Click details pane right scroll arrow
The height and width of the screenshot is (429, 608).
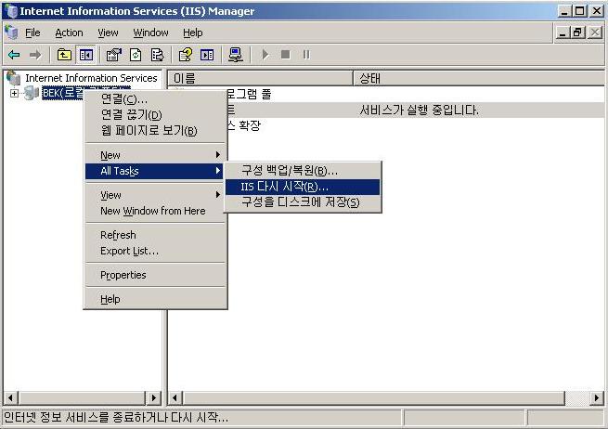pyautogui.click(x=597, y=397)
